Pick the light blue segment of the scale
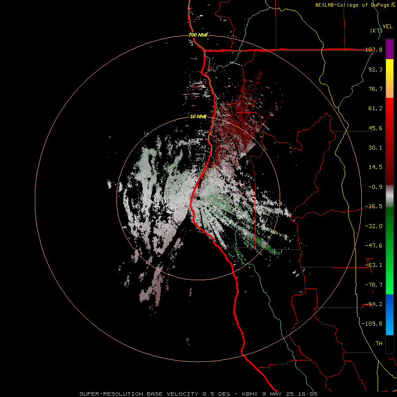397x397 pixels. [390, 326]
